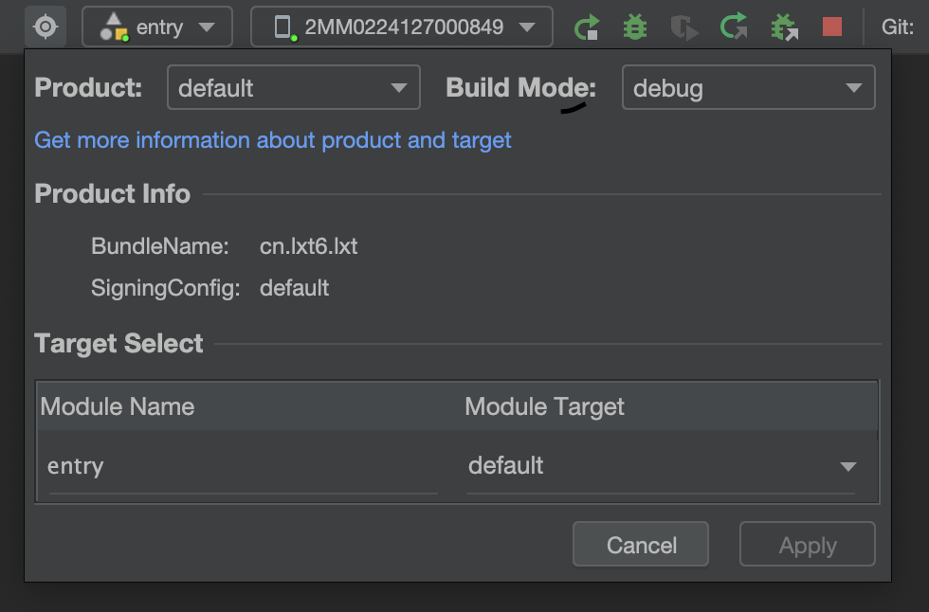Expand the Product dropdown

point(293,88)
